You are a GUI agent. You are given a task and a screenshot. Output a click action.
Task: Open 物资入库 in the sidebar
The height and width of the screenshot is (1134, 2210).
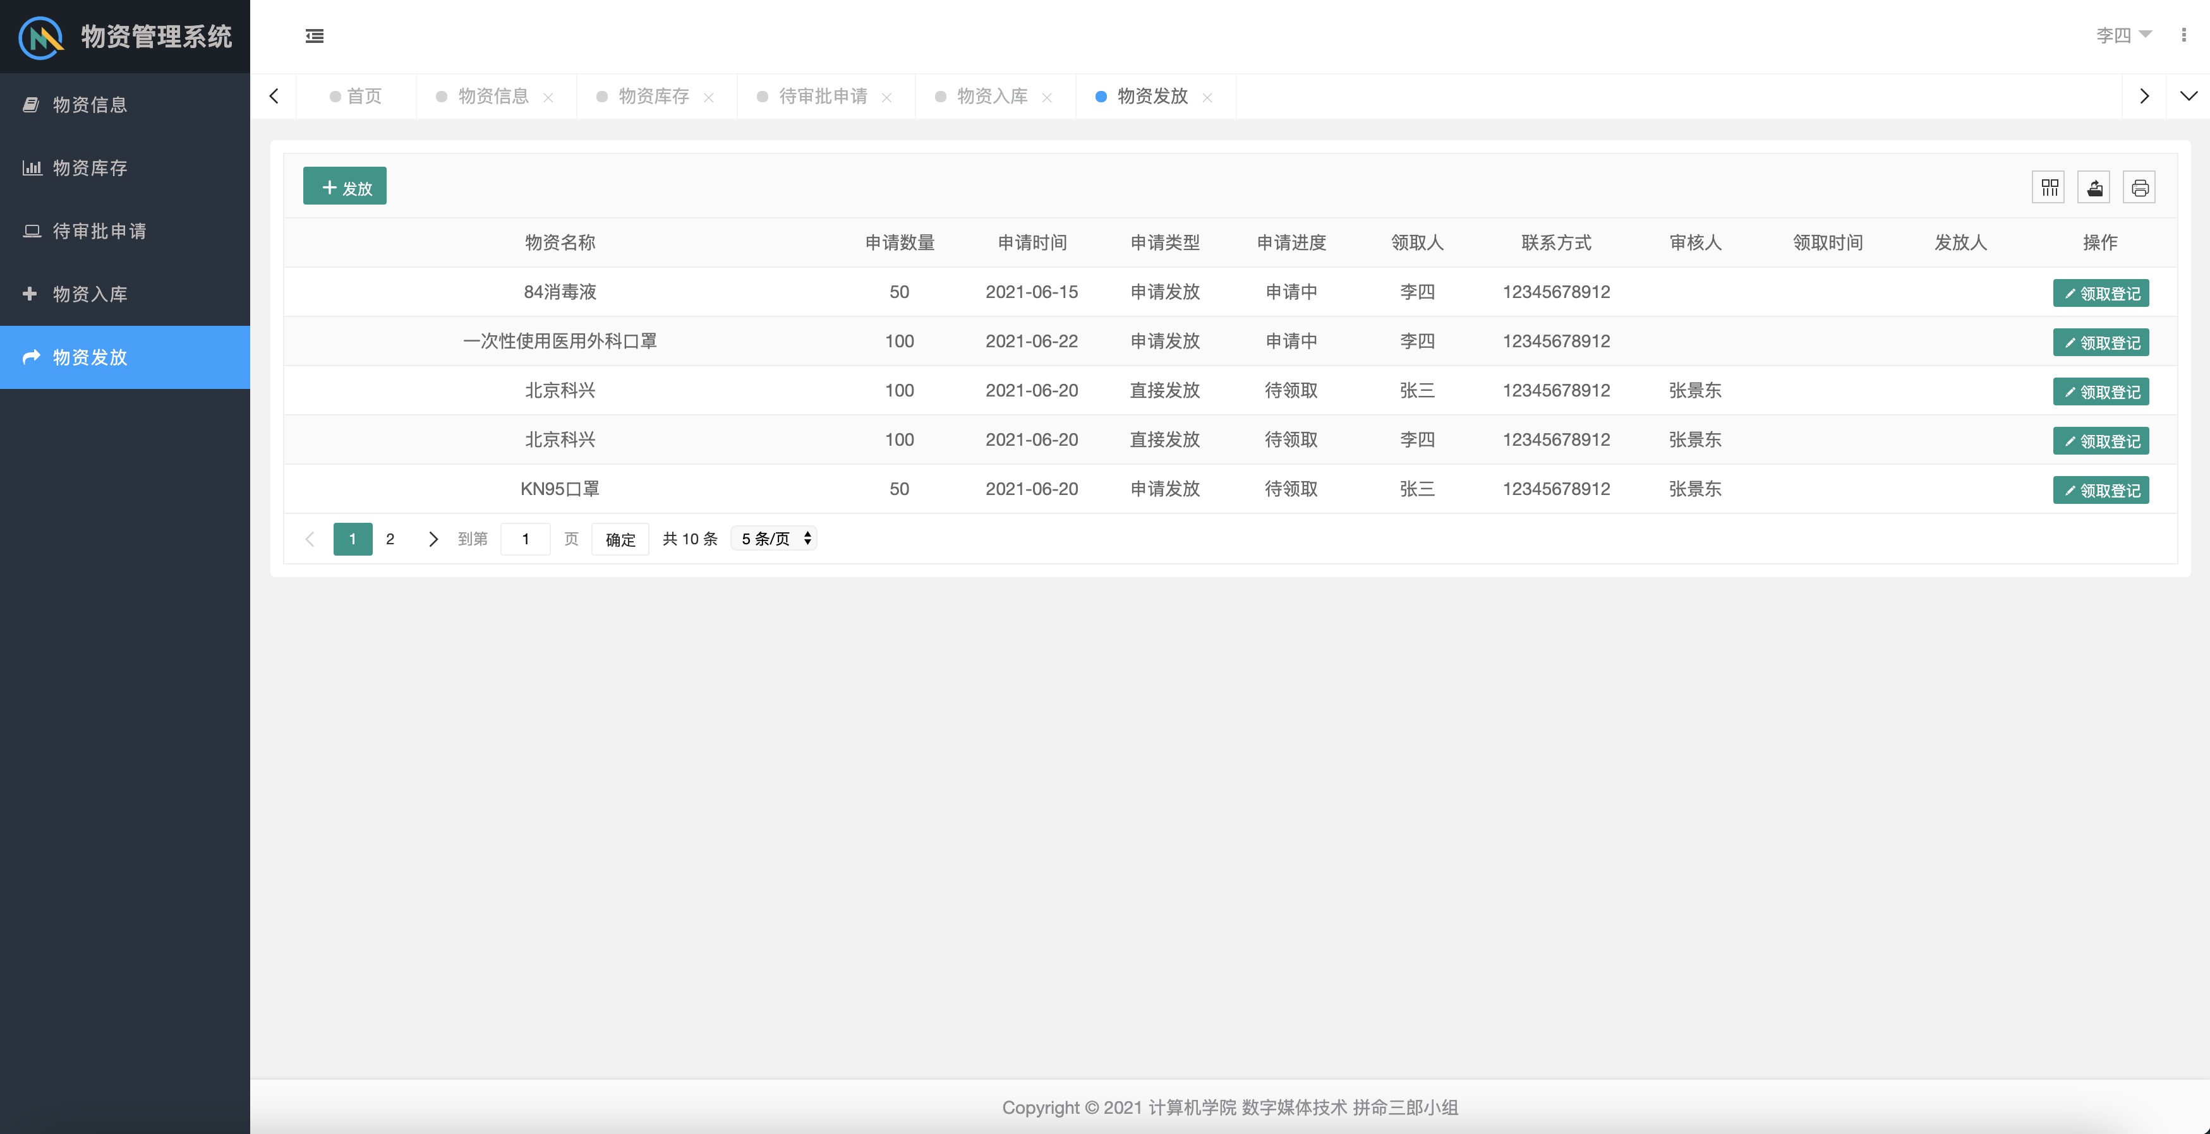[x=90, y=294]
